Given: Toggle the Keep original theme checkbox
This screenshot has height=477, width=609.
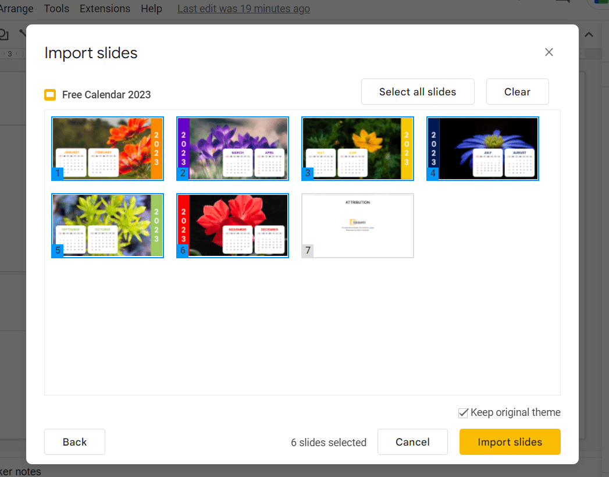Looking at the screenshot, I should point(463,413).
